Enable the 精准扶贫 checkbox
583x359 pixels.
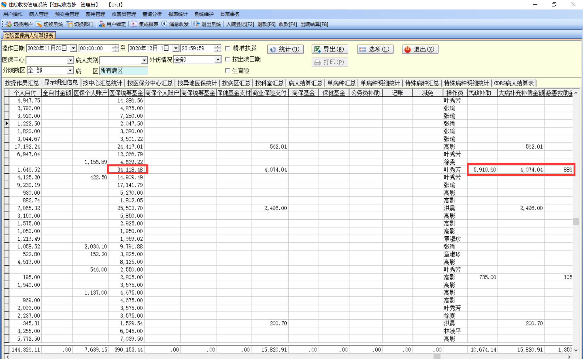(x=228, y=48)
